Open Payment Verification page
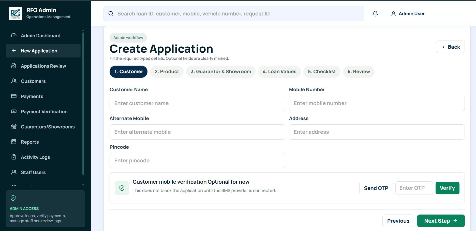Image resolution: width=476 pixels, height=231 pixels. (43, 111)
